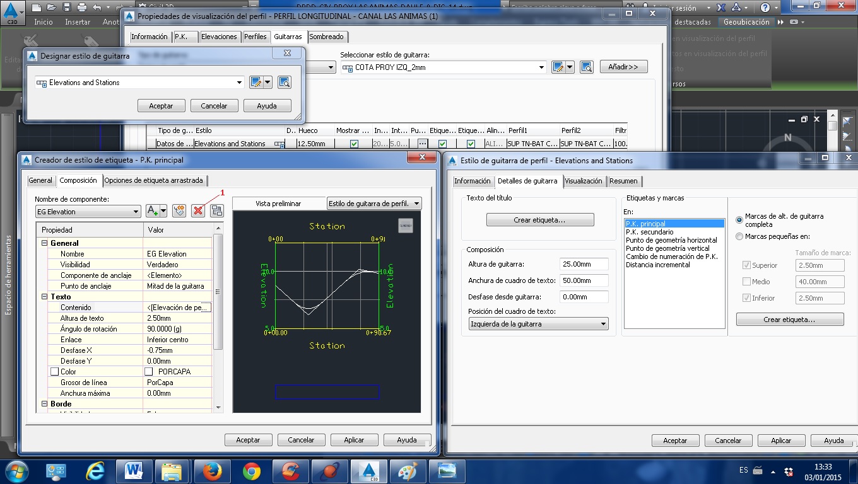Image resolution: width=858 pixels, height=484 pixels.
Task: Click pick-from-drawing icon left of Añadir button
Action: tap(587, 67)
